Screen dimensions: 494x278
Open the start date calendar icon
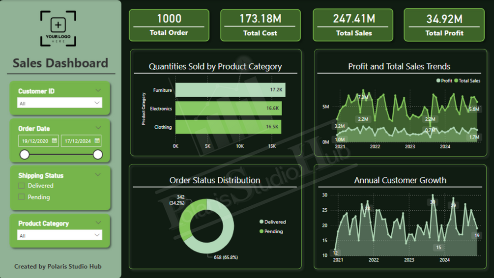coord(54,140)
